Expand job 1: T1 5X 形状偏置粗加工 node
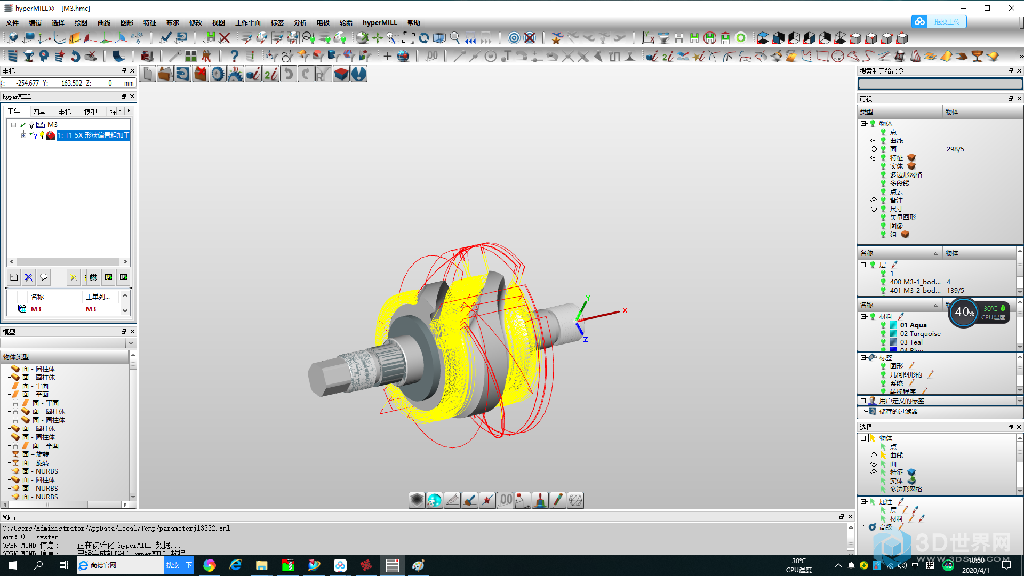Image resolution: width=1024 pixels, height=576 pixels. click(23, 135)
